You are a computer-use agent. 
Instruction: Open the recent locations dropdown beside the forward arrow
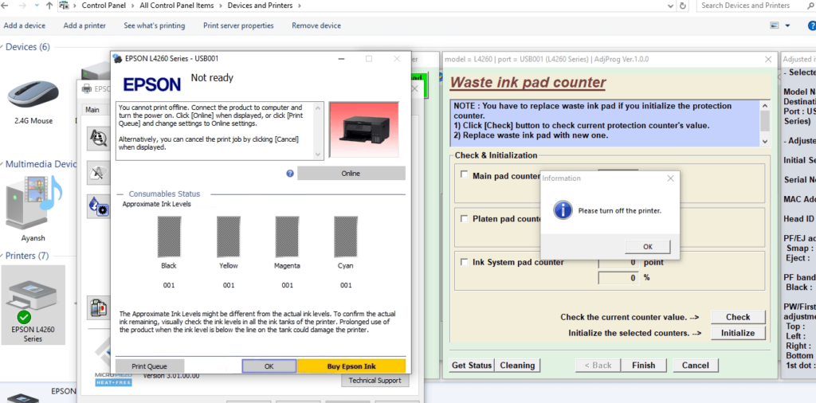click(37, 6)
